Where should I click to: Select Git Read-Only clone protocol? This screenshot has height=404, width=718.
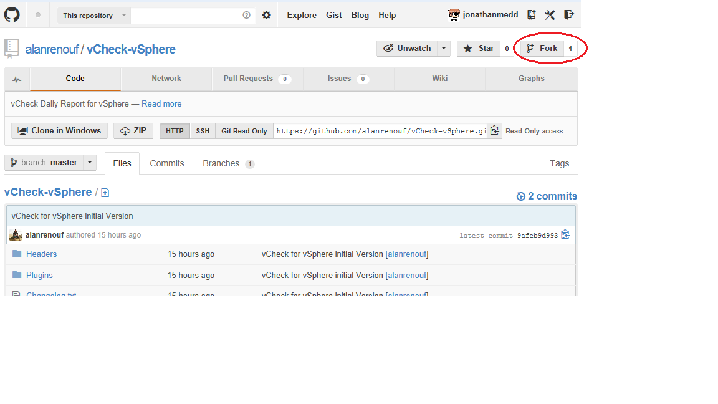click(x=244, y=131)
